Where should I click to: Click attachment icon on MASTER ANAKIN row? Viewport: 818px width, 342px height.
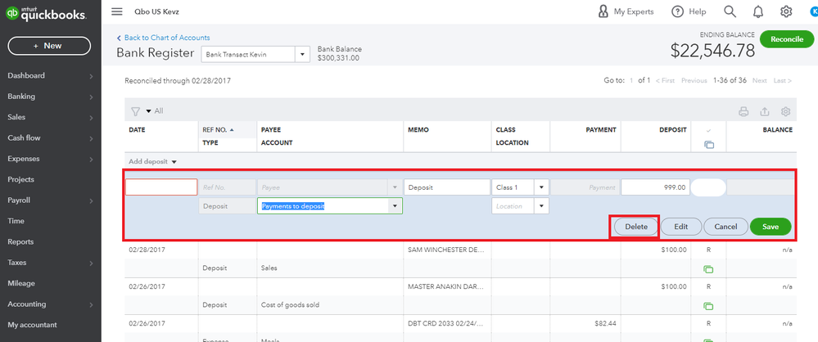pos(708,306)
